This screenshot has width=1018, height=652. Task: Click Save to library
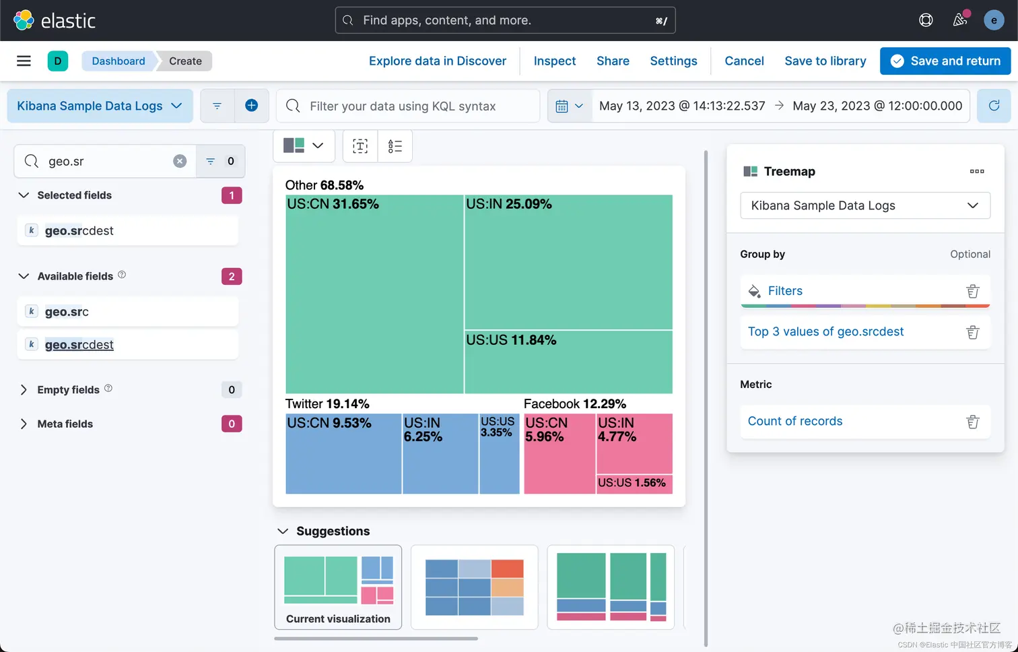click(825, 61)
